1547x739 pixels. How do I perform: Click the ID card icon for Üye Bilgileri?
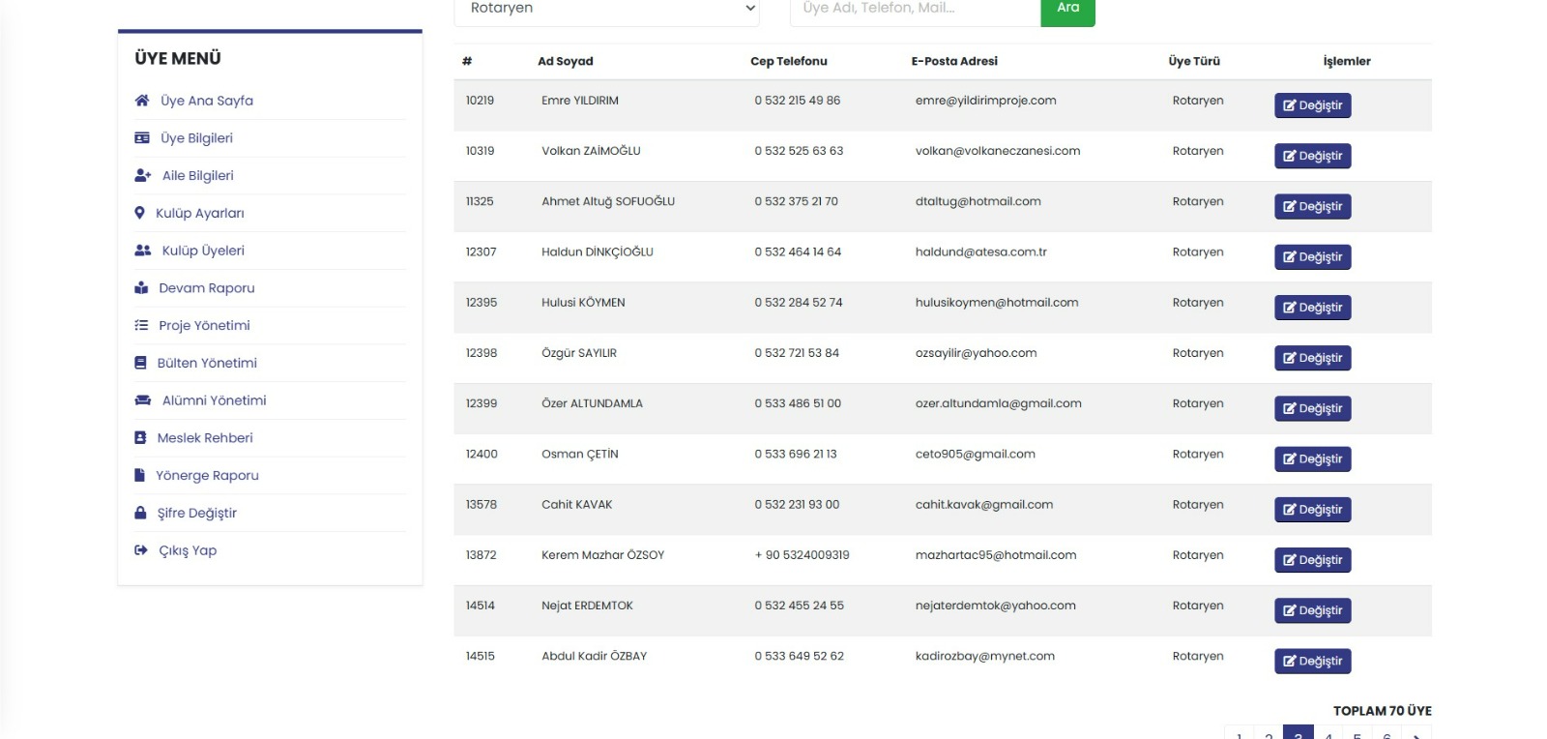pyautogui.click(x=142, y=138)
